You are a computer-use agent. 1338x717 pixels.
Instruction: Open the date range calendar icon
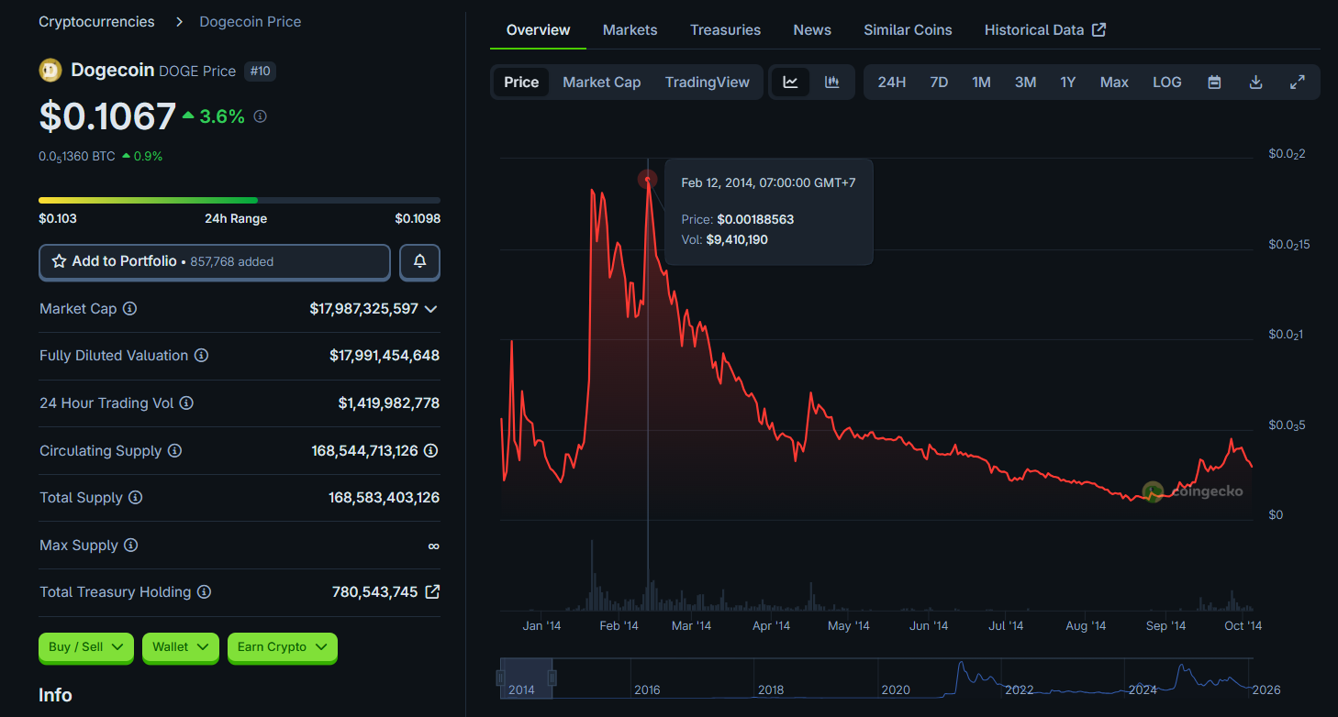1213,82
